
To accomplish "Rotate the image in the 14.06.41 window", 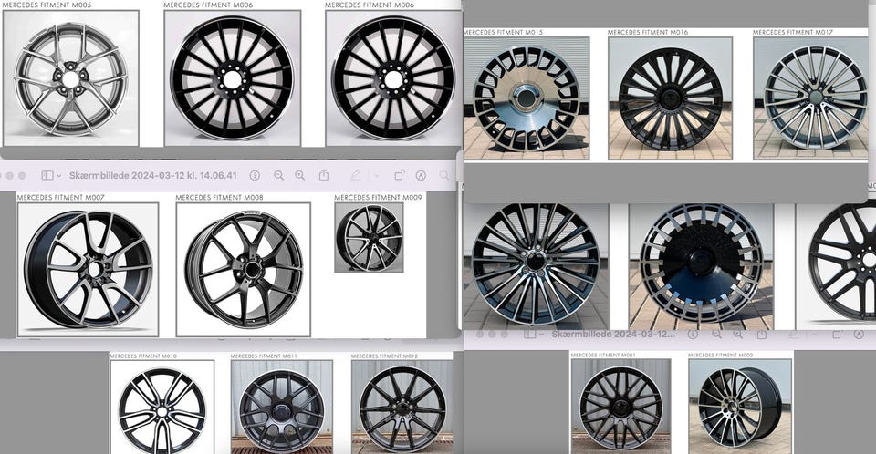I will coord(399,175).
